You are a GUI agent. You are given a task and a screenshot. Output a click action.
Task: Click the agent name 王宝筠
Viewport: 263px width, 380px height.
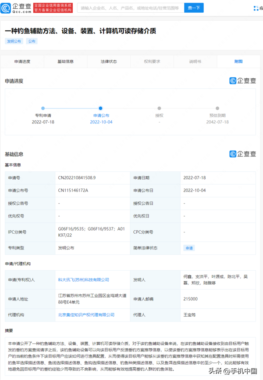click(x=189, y=315)
